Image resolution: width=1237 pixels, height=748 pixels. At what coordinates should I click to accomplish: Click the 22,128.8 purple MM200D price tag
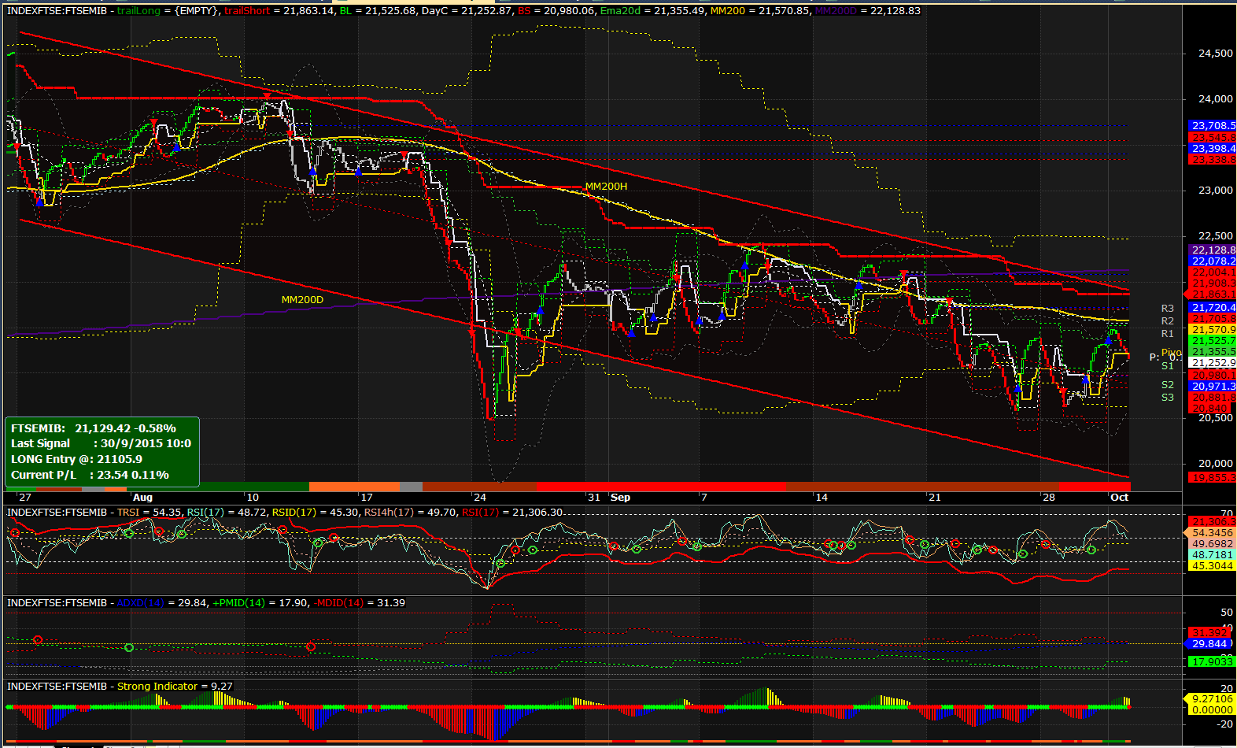pos(1213,250)
